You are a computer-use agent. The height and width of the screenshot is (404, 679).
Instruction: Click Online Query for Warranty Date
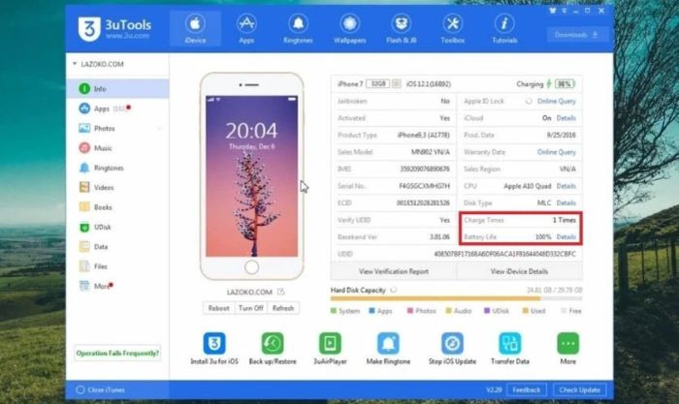[x=557, y=152]
